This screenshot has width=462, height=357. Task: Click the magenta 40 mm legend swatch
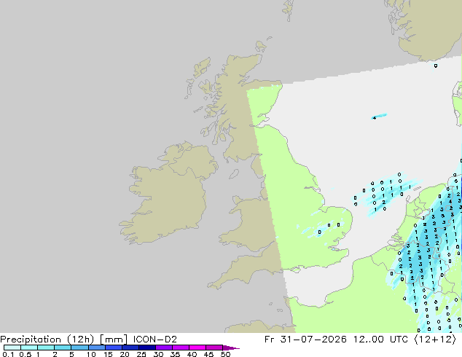[197, 348]
